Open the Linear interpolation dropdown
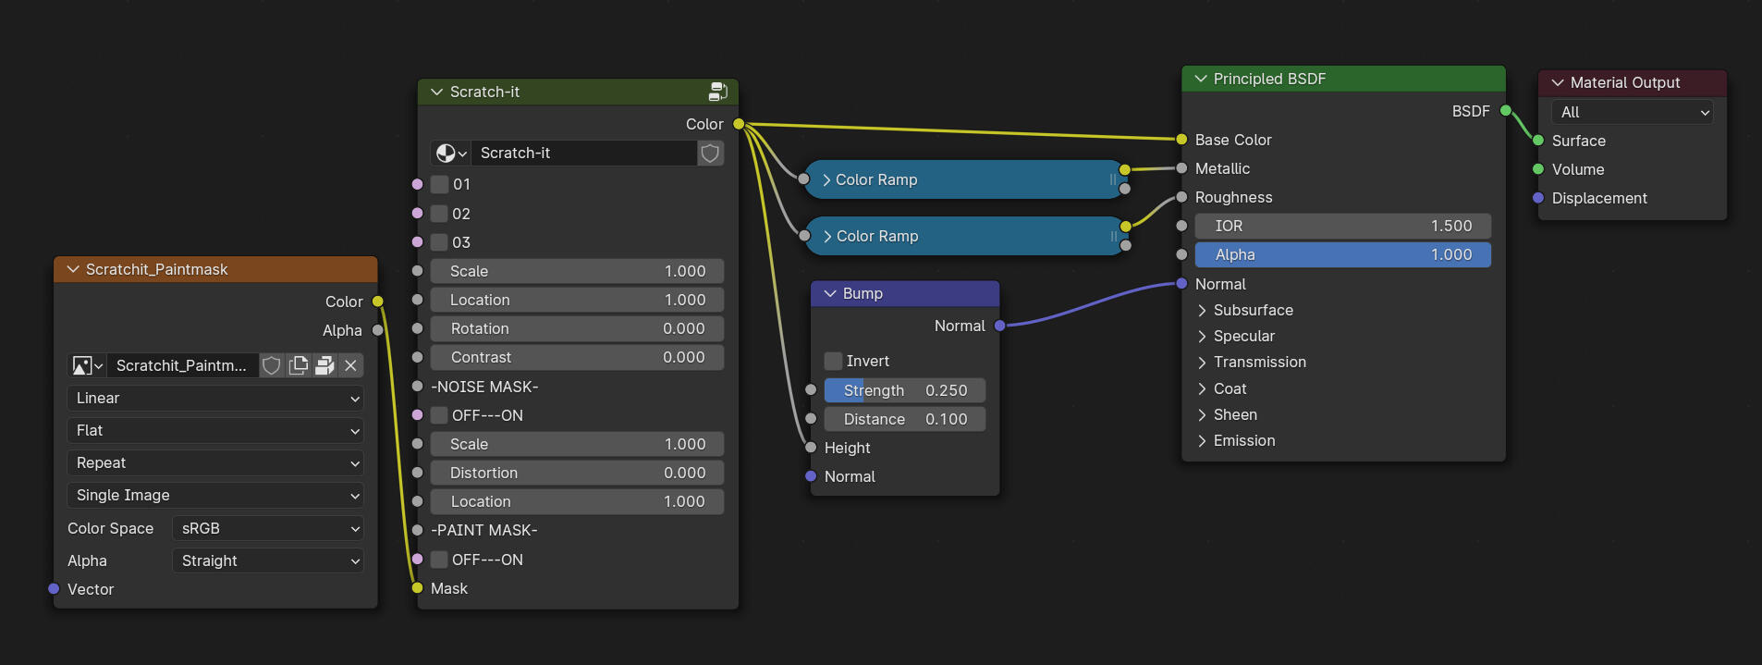 click(x=215, y=399)
